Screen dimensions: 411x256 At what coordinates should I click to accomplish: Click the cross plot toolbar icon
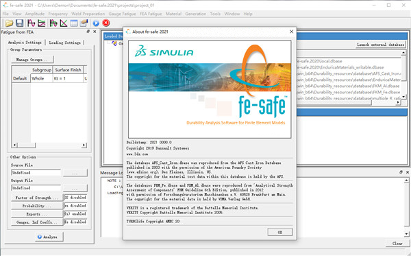64,23
